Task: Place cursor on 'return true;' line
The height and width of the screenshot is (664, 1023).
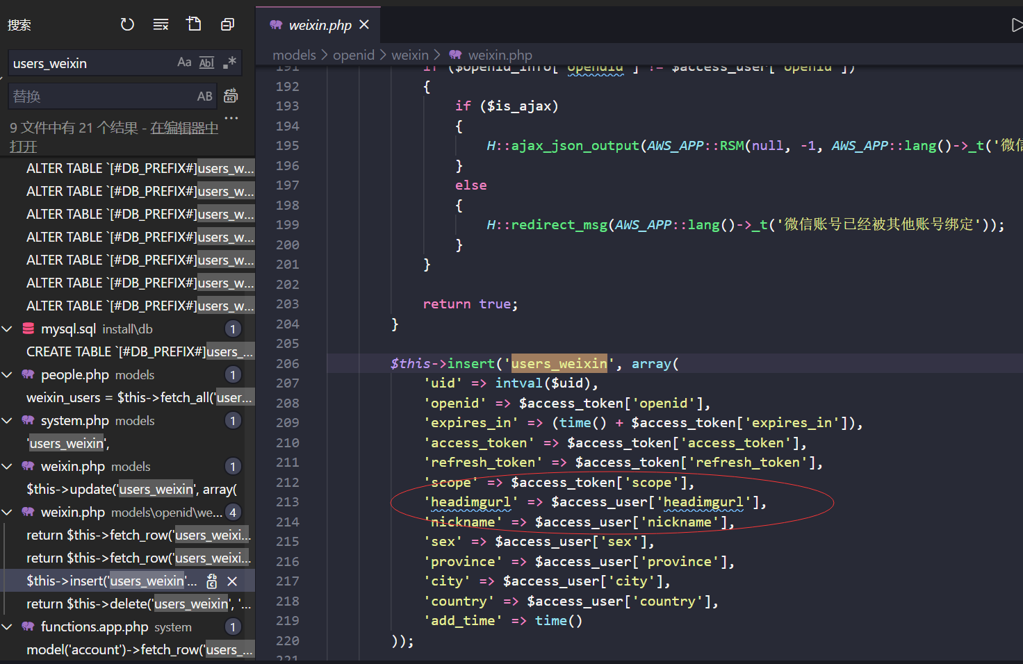Action: [x=470, y=304]
